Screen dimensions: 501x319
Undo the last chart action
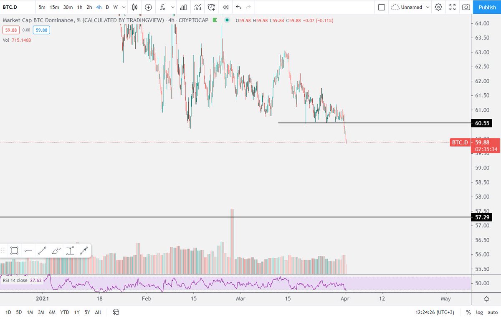[x=238, y=7]
